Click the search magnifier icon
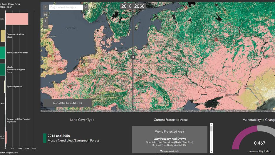The image size is (275, 155). tap(86, 7)
